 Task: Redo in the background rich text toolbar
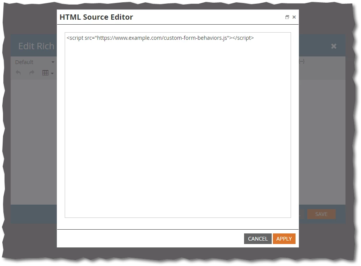click(31, 73)
